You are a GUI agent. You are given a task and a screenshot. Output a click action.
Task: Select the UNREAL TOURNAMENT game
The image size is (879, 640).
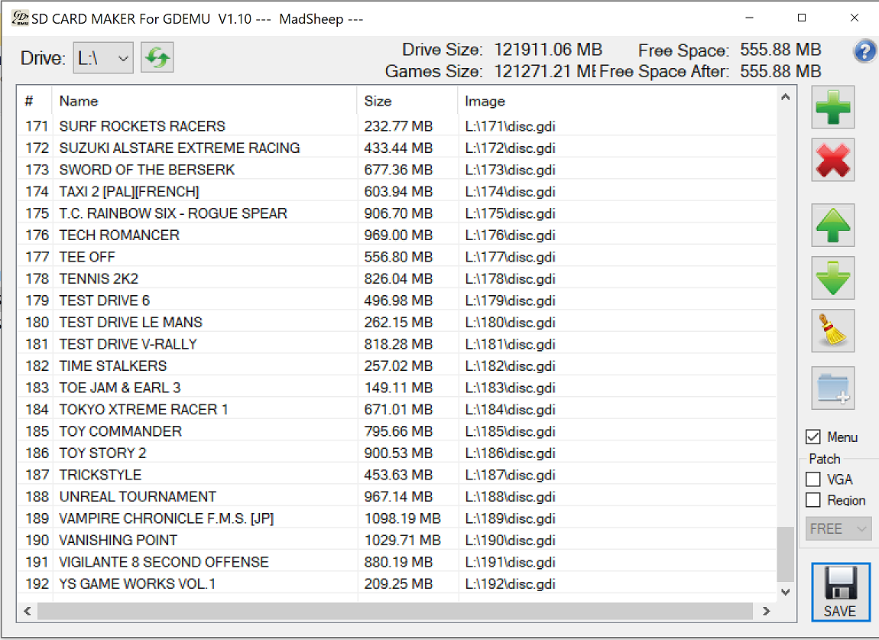point(397,496)
